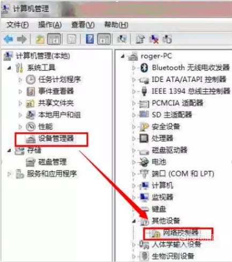
Task: Click the blue Help question mark icon
Action: [x=89, y=39]
